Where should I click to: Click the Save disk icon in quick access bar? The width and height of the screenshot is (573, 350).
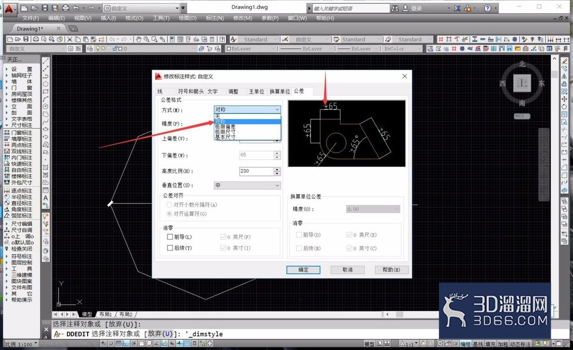point(45,7)
